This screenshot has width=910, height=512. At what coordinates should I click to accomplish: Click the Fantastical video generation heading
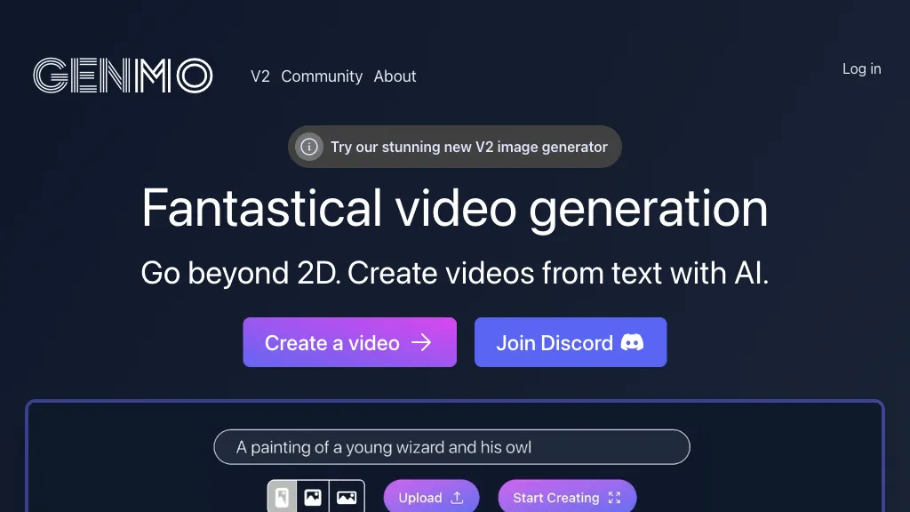(454, 208)
